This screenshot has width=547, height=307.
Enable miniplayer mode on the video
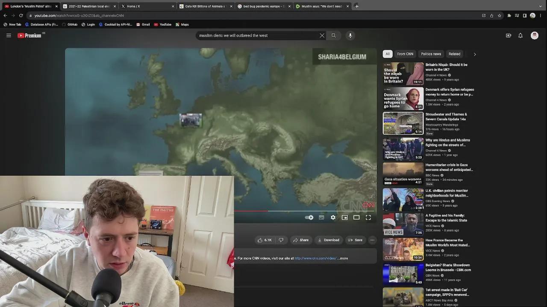tap(345, 217)
